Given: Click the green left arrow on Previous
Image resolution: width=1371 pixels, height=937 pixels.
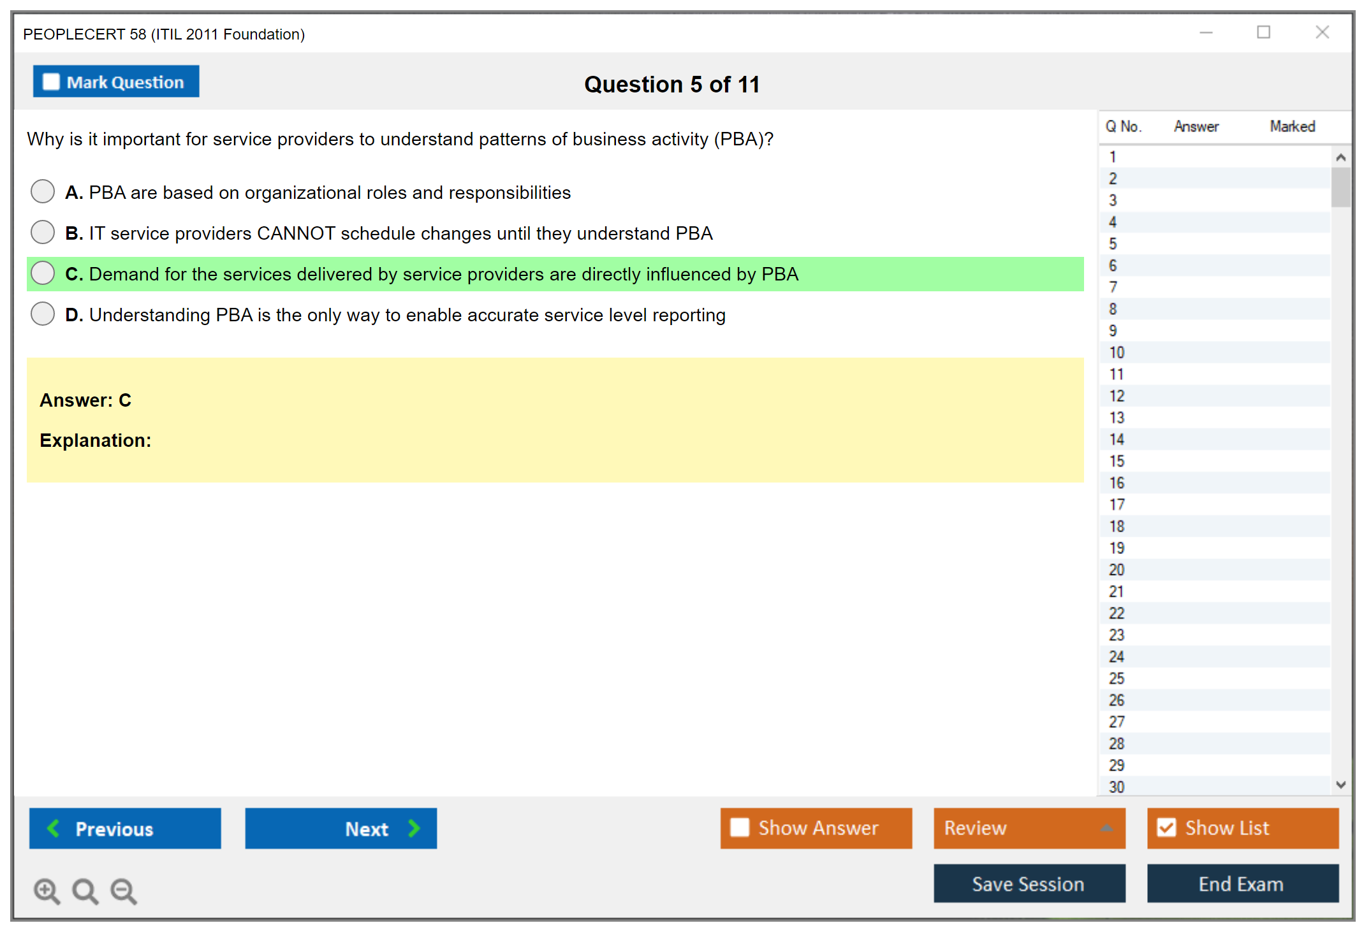Looking at the screenshot, I should [54, 828].
